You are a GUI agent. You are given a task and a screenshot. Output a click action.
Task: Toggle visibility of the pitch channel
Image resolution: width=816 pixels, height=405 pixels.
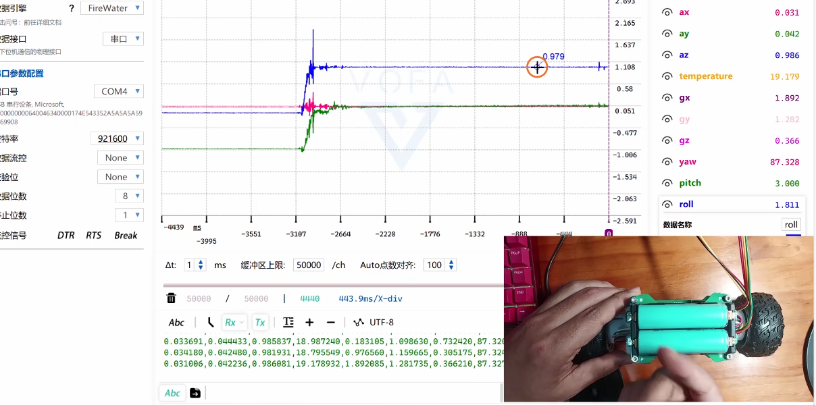pyautogui.click(x=667, y=183)
